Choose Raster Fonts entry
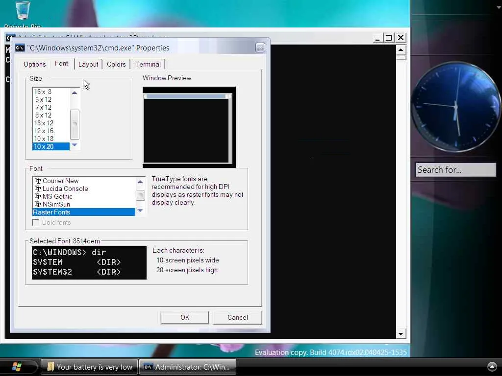This screenshot has width=502, height=376. tap(84, 212)
